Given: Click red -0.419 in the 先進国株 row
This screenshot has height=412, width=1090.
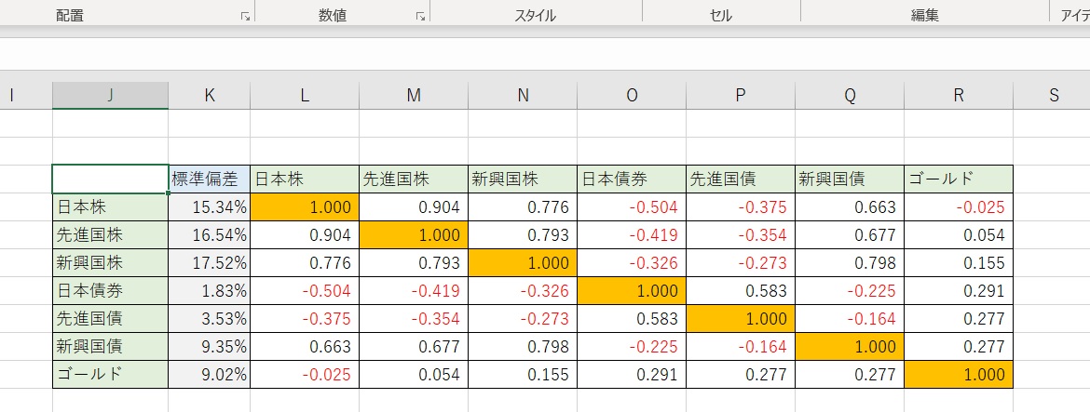Looking at the screenshot, I should [x=632, y=234].
